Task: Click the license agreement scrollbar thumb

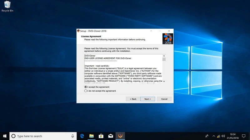Action: tap(164, 59)
